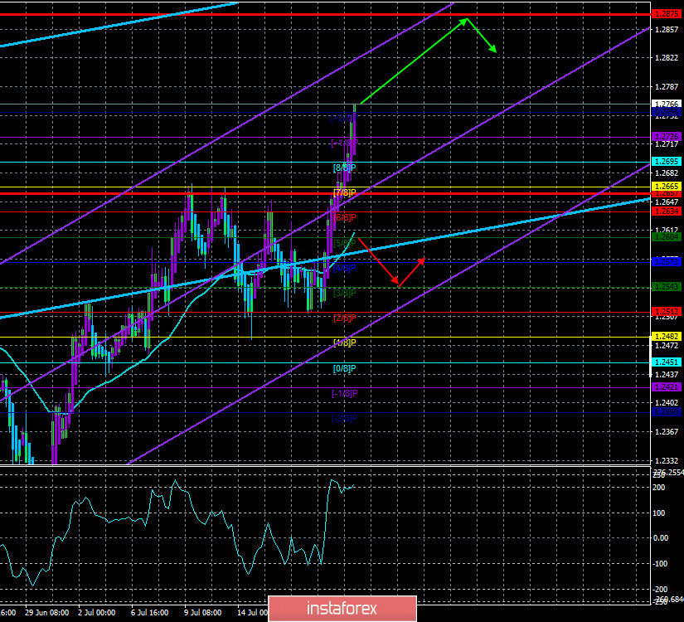Click the 1.2512 red price tag
The image size is (684, 622).
pos(665,312)
